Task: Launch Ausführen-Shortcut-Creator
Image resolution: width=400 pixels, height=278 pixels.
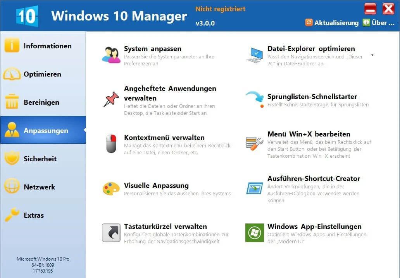Action: (314, 179)
